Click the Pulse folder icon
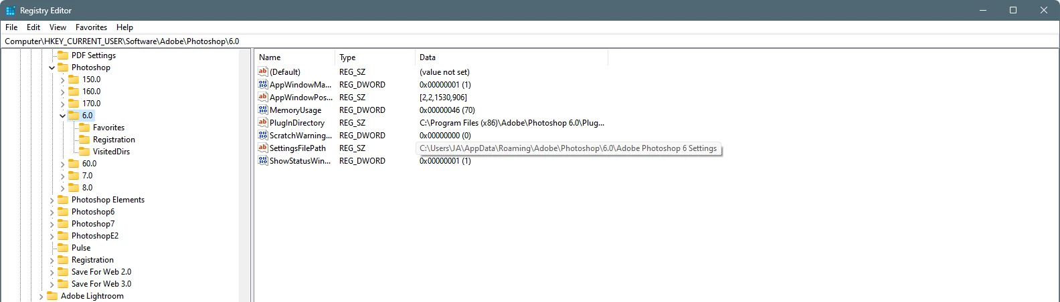Viewport: 1060px width, 302px height. pos(63,248)
